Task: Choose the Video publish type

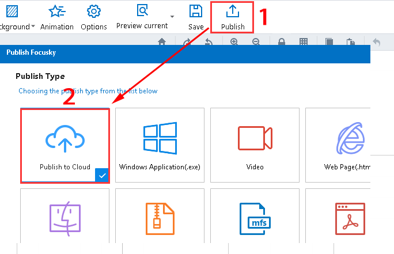Action: [255, 145]
